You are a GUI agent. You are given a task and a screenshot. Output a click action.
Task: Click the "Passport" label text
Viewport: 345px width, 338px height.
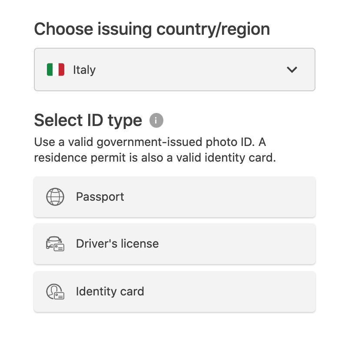click(100, 197)
